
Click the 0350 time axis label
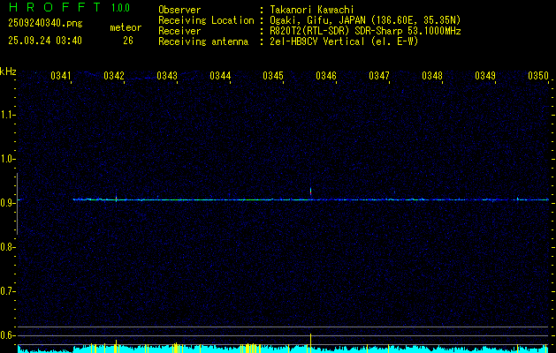(x=538, y=76)
